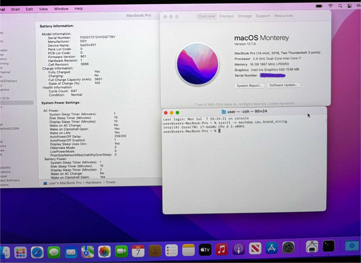
Task: Click the Intel i7-6660U output line
Action: coord(204,127)
